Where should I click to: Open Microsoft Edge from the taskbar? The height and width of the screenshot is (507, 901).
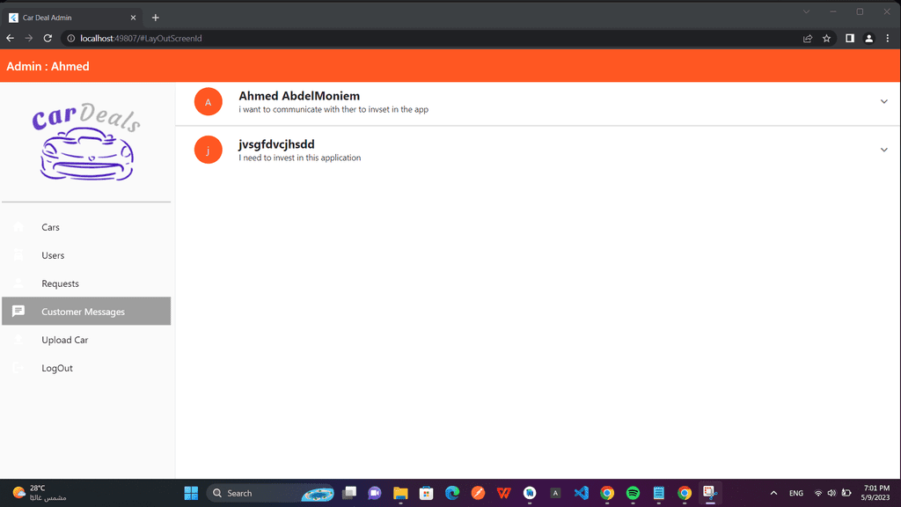point(452,493)
